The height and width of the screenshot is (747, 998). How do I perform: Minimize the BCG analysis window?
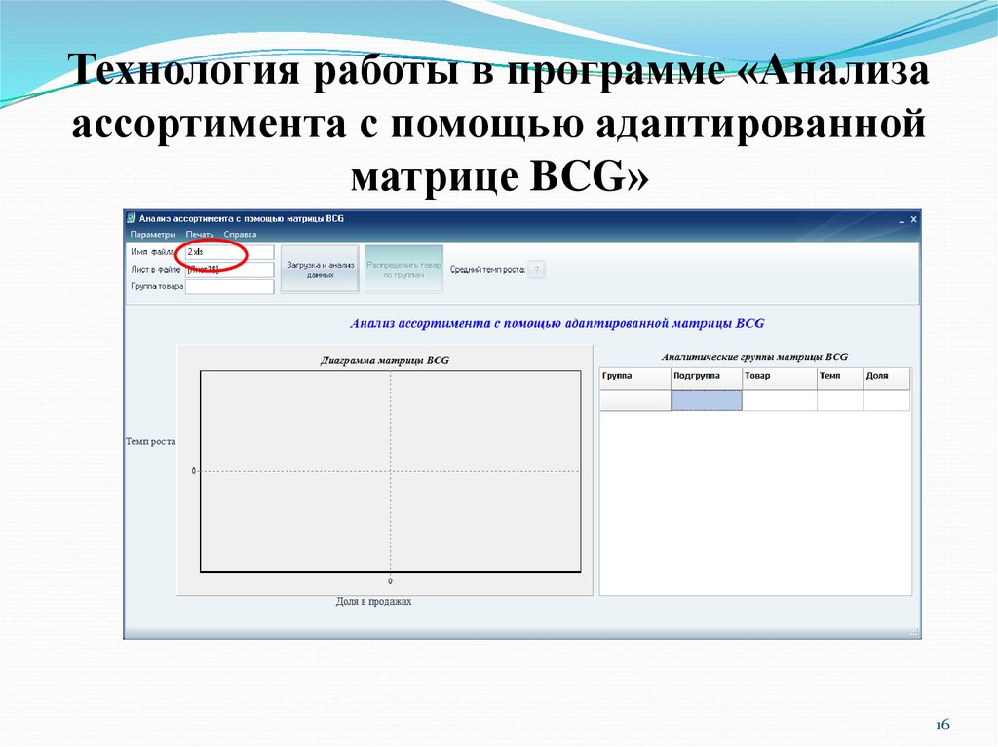902,220
